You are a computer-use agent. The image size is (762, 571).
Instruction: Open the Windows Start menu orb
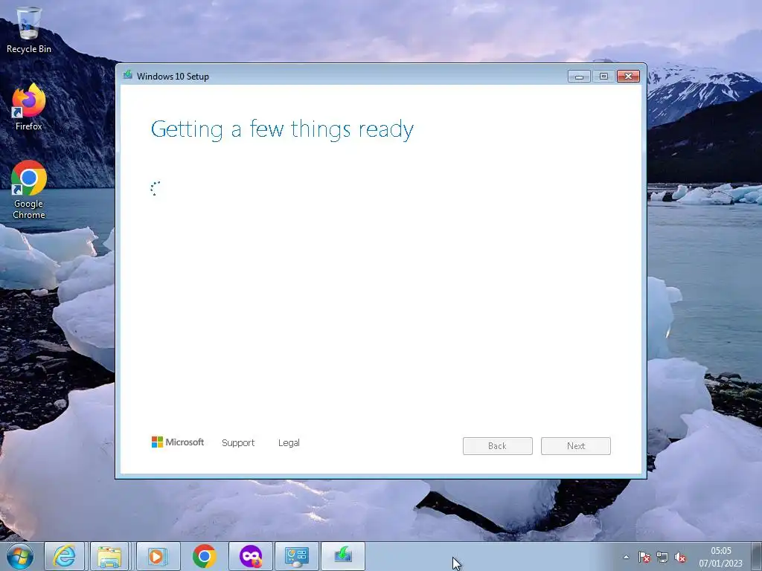point(20,556)
